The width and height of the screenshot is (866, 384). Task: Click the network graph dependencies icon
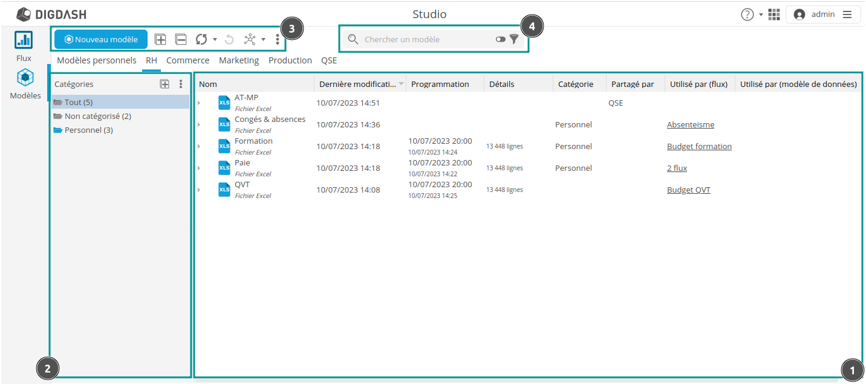coord(250,39)
